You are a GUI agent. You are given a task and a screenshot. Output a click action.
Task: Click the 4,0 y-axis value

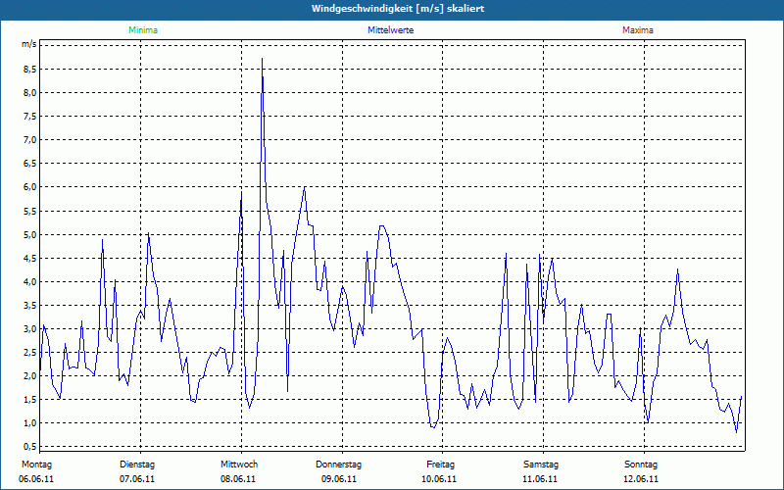[x=30, y=281]
